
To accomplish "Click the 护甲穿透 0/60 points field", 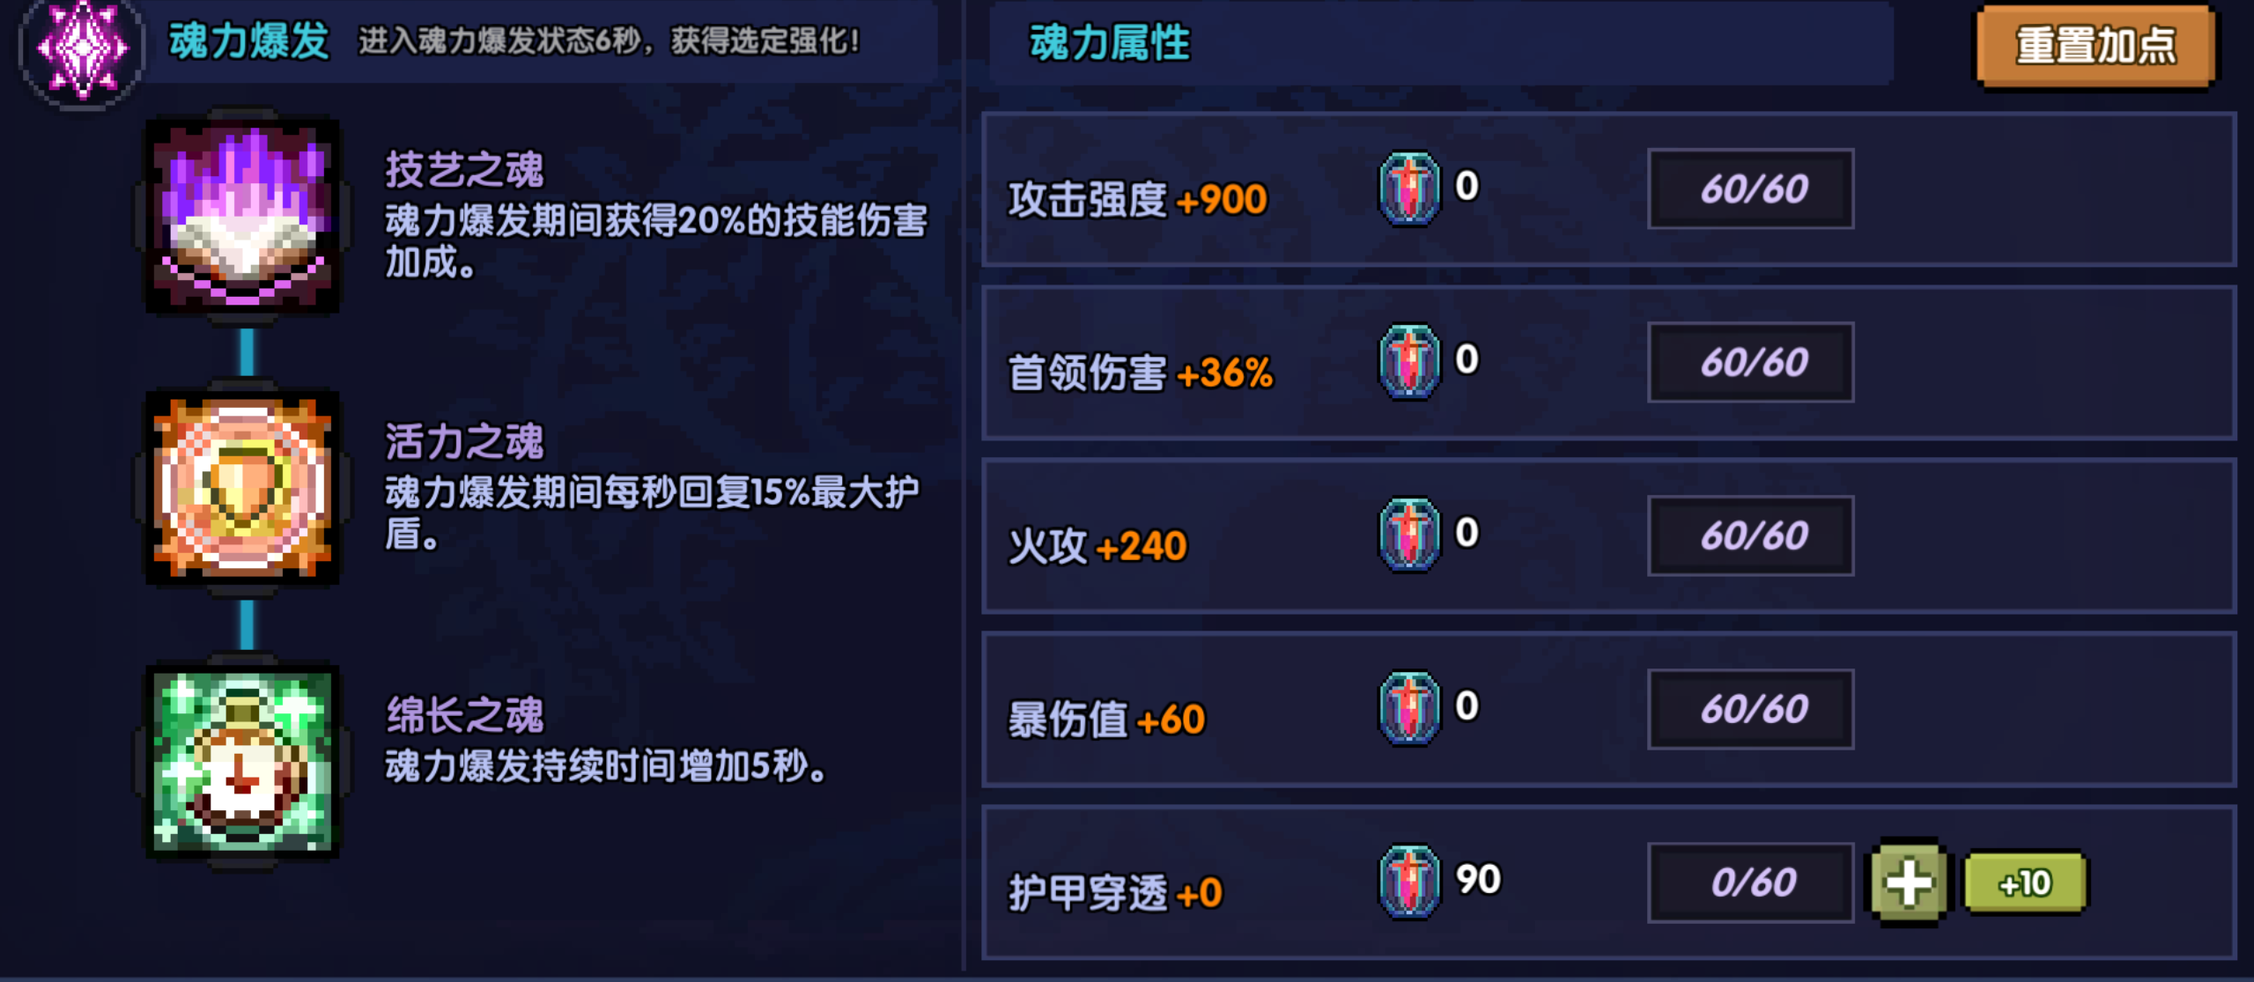I will pos(1751,882).
